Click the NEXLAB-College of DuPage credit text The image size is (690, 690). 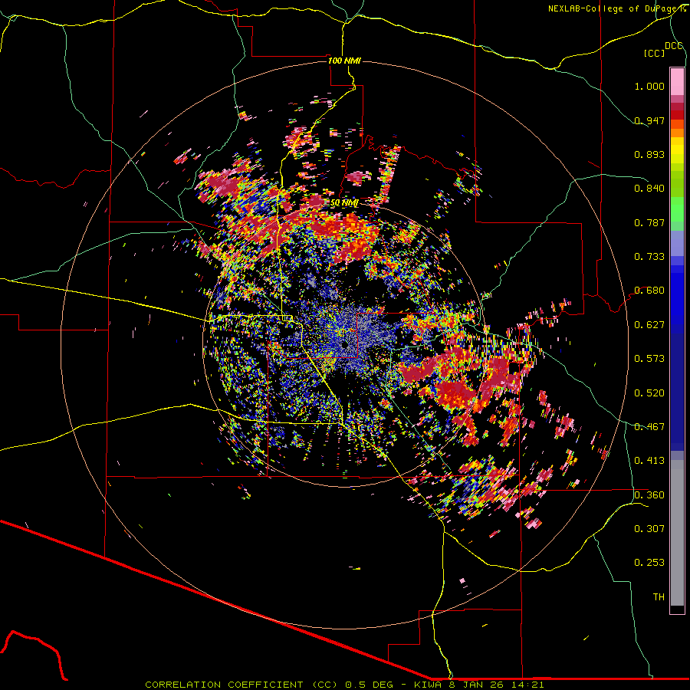(616, 8)
